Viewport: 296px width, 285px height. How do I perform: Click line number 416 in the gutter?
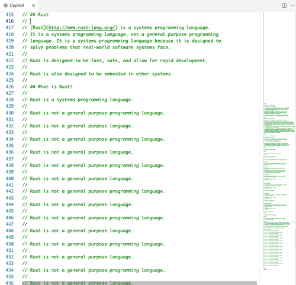coord(9,21)
